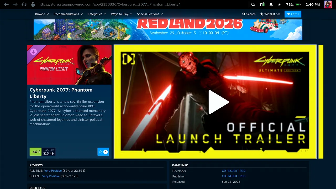Open recent Very Positive reviews link
Image resolution: width=336 pixels, height=189 pixels.
click(x=51, y=176)
